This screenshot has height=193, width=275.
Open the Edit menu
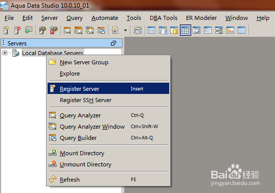(28, 18)
